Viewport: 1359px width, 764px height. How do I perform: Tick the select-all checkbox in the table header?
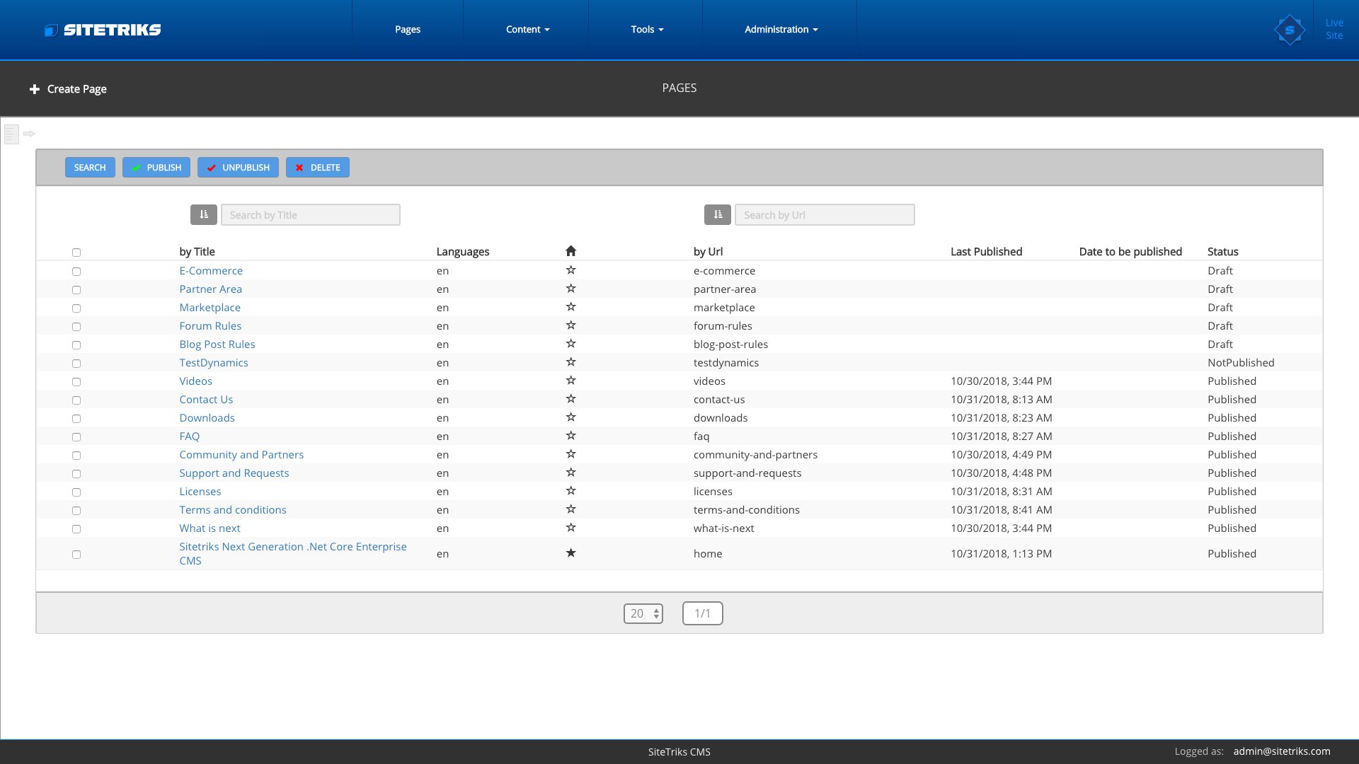coord(76,253)
